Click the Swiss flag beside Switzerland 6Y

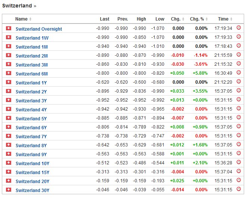(x=9, y=127)
